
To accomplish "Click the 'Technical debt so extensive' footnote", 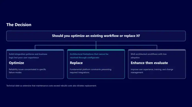I will pos(52,86).
